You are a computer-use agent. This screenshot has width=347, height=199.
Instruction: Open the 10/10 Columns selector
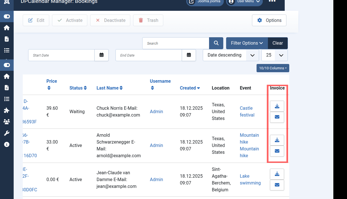273,68
